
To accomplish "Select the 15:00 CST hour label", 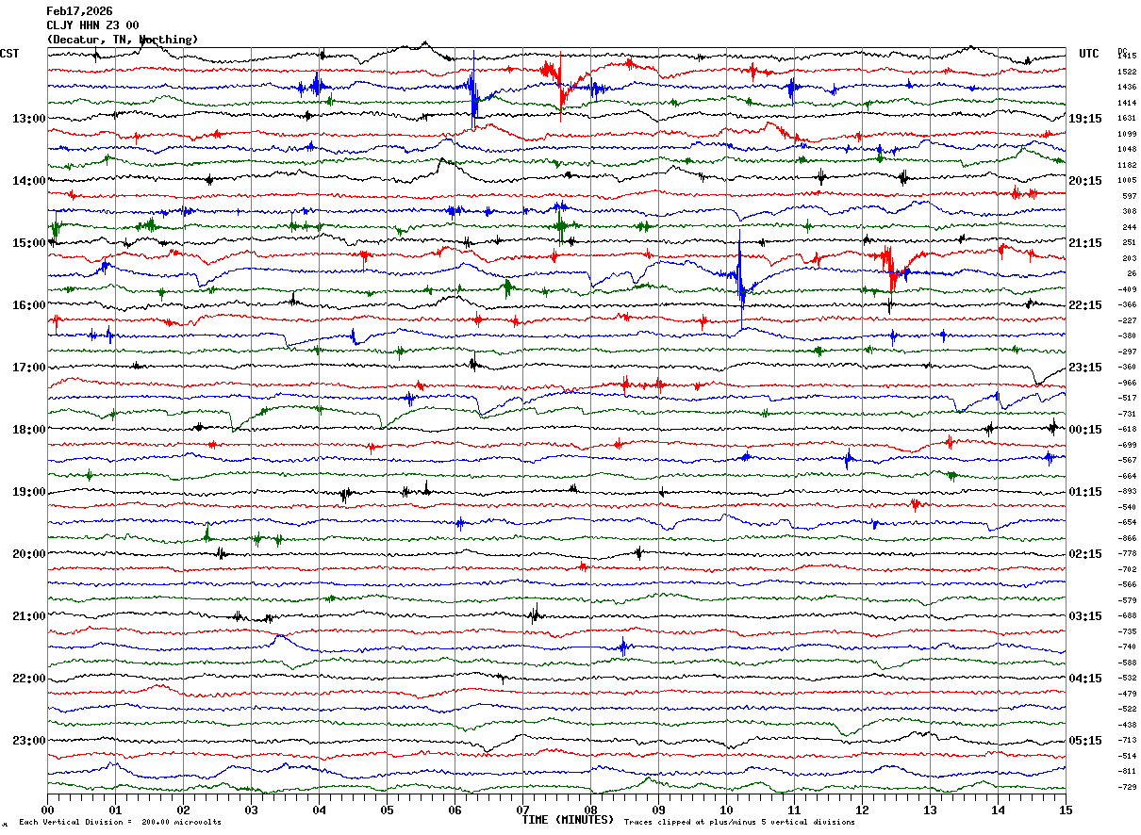I will pyautogui.click(x=28, y=243).
